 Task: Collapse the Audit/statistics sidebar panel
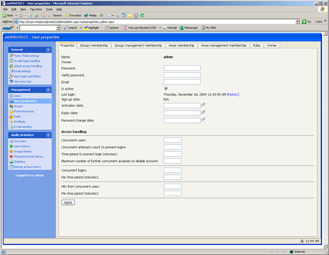tap(48, 135)
